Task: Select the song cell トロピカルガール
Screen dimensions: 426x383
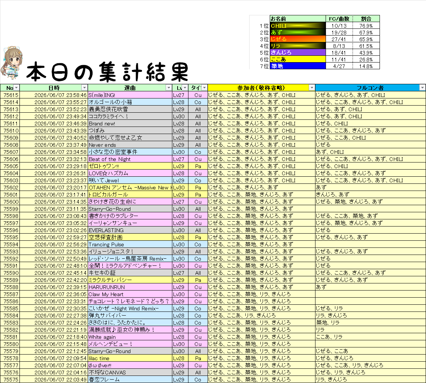Action: [x=130, y=195]
